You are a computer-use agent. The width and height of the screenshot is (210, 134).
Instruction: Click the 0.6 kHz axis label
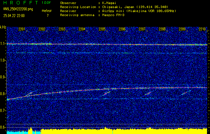[x=3, y=127]
